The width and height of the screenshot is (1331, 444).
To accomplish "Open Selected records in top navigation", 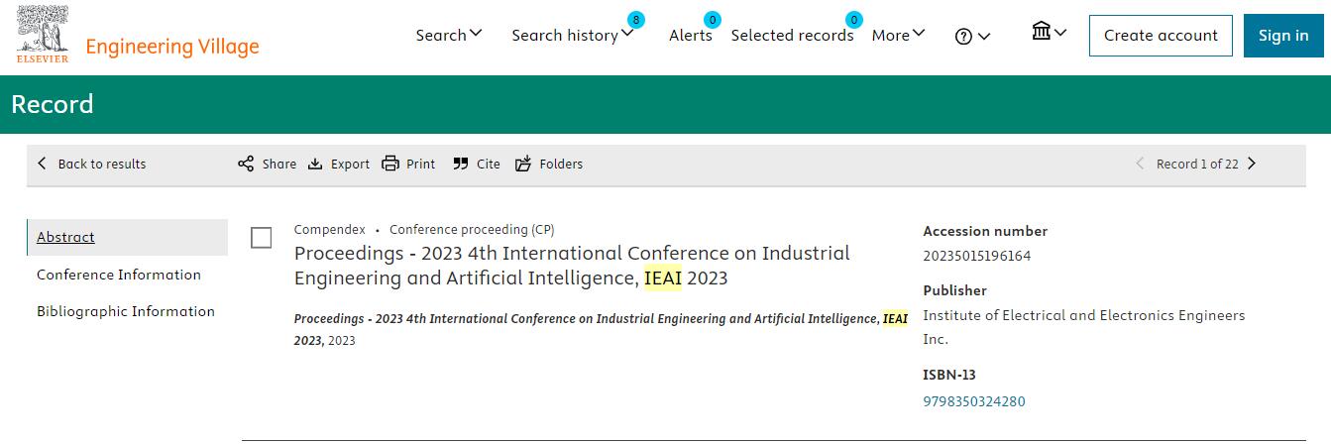I will click(792, 35).
